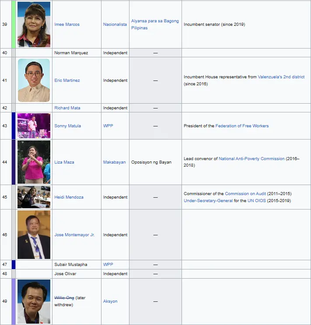Image resolution: width=311 pixels, height=325 pixels.
Task: Select row number 46
Action: (x=4, y=234)
